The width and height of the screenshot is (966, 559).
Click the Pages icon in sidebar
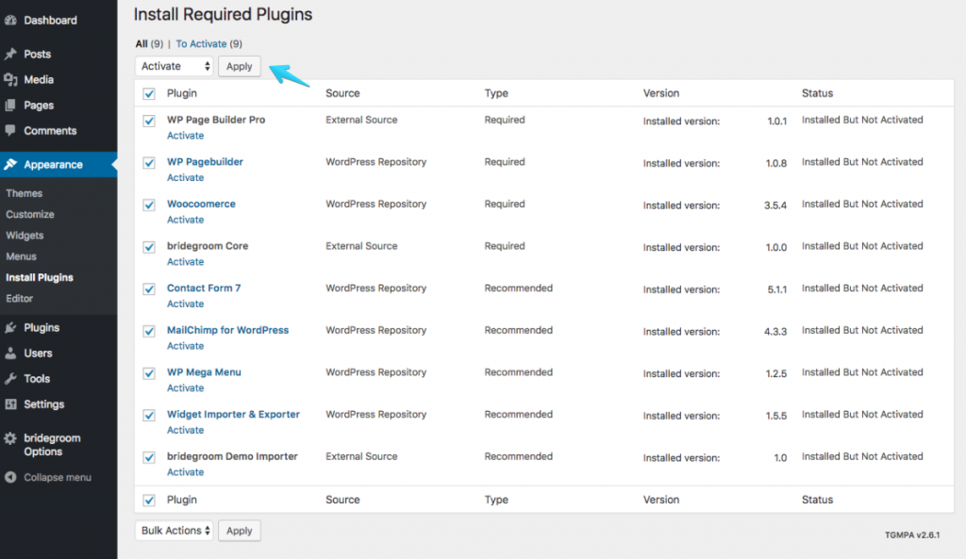tap(9, 106)
